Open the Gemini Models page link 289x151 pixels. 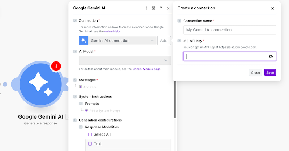[x=146, y=69]
